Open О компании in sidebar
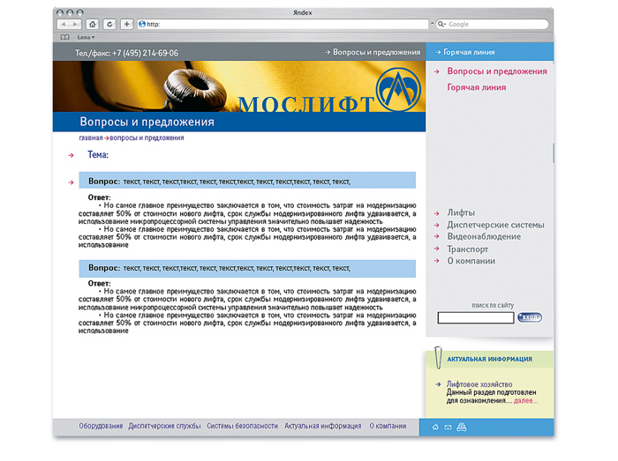The height and width of the screenshot is (461, 618). tap(471, 261)
